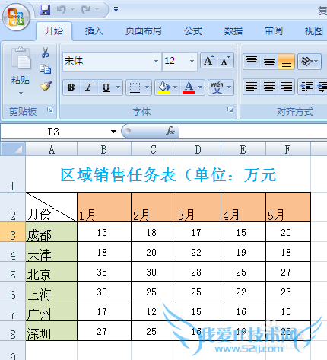Select the title cell 区域销售任务表
This screenshot has width=327, height=360.
point(168,174)
